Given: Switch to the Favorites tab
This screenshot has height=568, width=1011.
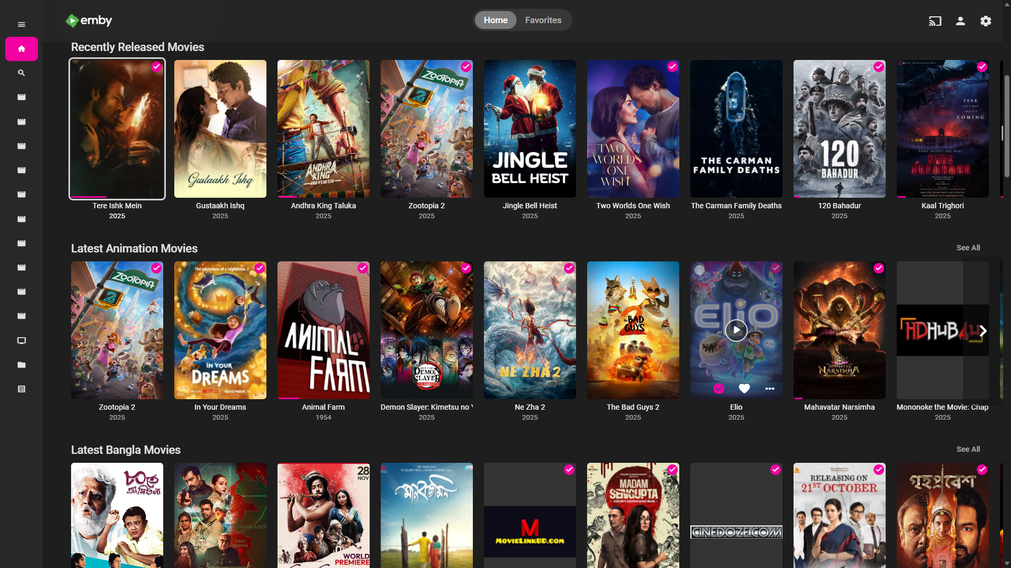Looking at the screenshot, I should tap(543, 20).
